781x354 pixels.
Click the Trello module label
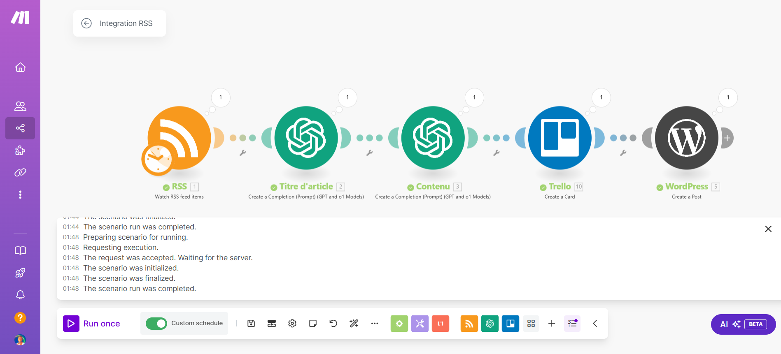pos(560,187)
